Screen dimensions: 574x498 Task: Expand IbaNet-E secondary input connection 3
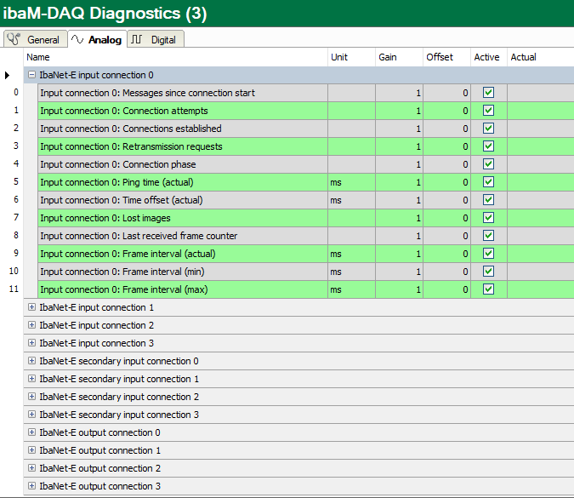coord(31,415)
